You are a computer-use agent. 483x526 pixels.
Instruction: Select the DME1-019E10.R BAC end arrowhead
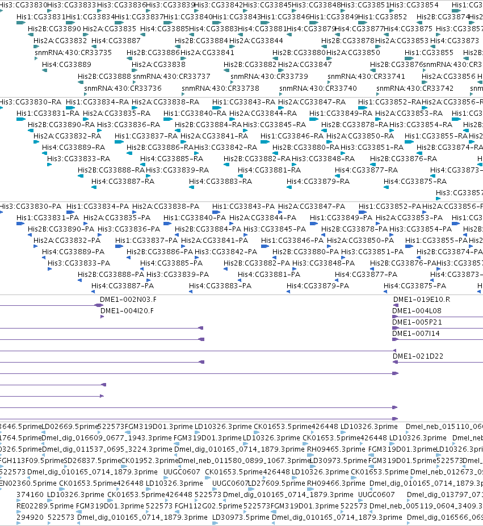[396, 305]
